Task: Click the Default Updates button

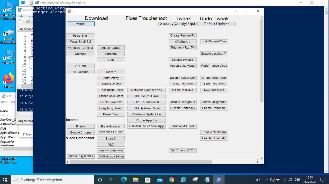Action: [216, 24]
